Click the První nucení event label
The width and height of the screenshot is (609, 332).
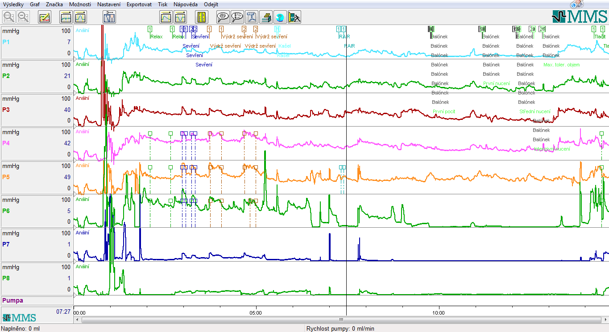[497, 83]
